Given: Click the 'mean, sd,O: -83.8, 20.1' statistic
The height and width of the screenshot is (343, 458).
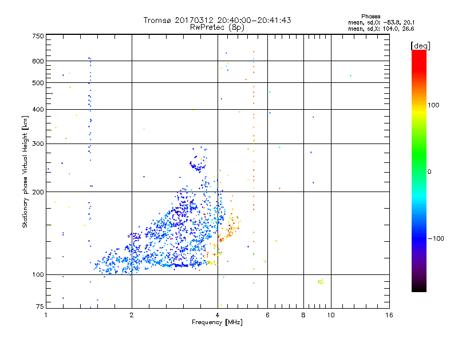Looking at the screenshot, I should 381,22.
